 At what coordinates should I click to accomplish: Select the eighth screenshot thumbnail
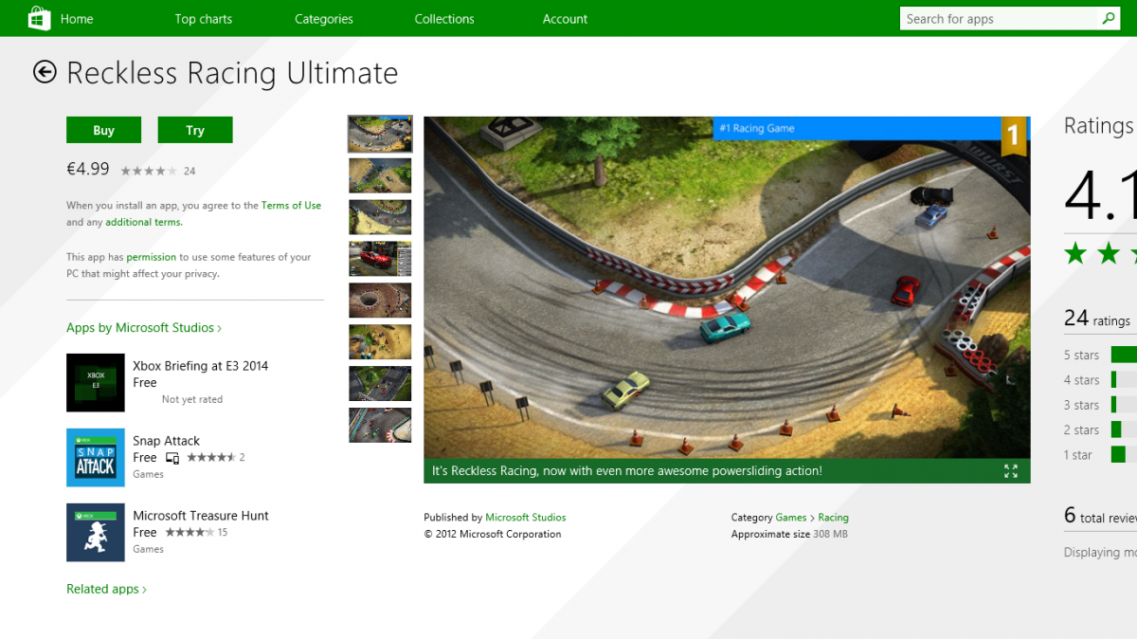click(380, 425)
